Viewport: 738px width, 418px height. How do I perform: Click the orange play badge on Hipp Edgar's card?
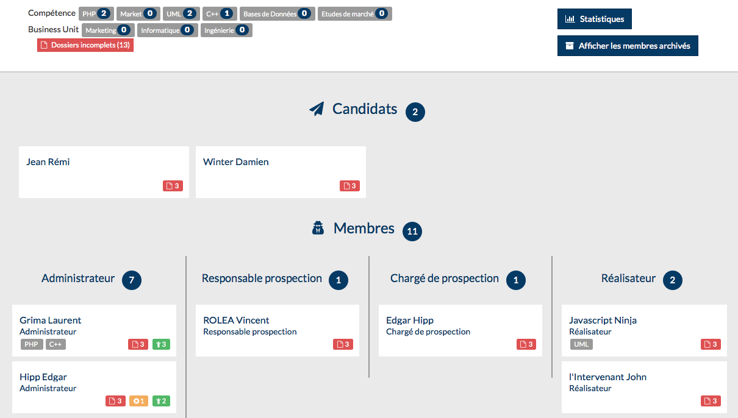(x=138, y=401)
